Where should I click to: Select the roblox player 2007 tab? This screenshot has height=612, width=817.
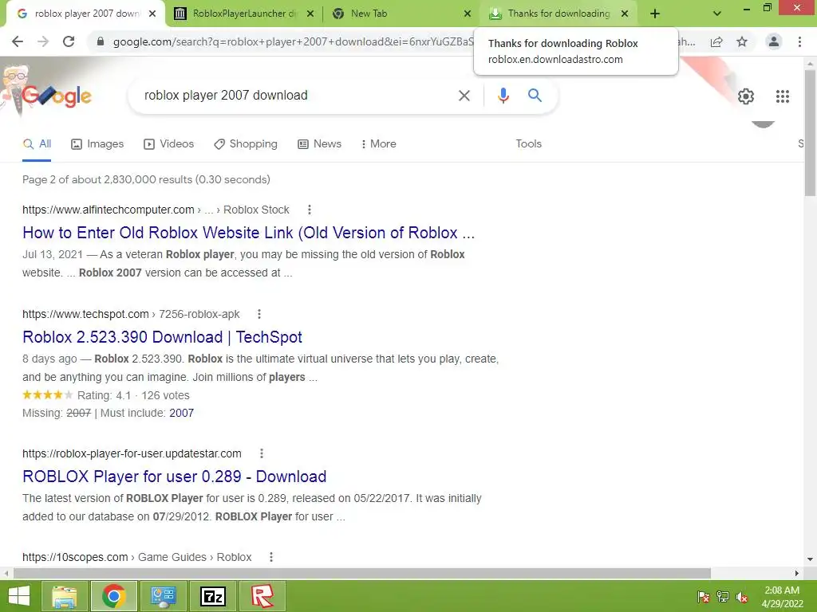(86, 14)
